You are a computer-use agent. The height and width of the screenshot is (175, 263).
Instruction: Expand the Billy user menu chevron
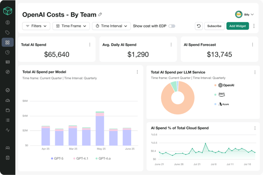click(x=252, y=14)
